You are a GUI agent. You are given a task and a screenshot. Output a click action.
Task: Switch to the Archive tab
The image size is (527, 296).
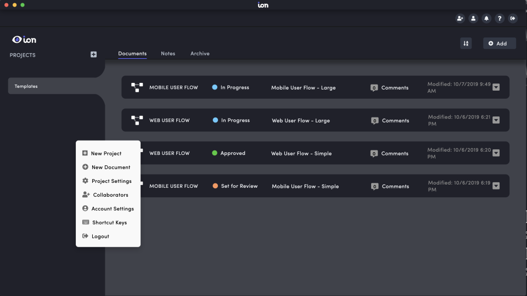(x=200, y=53)
